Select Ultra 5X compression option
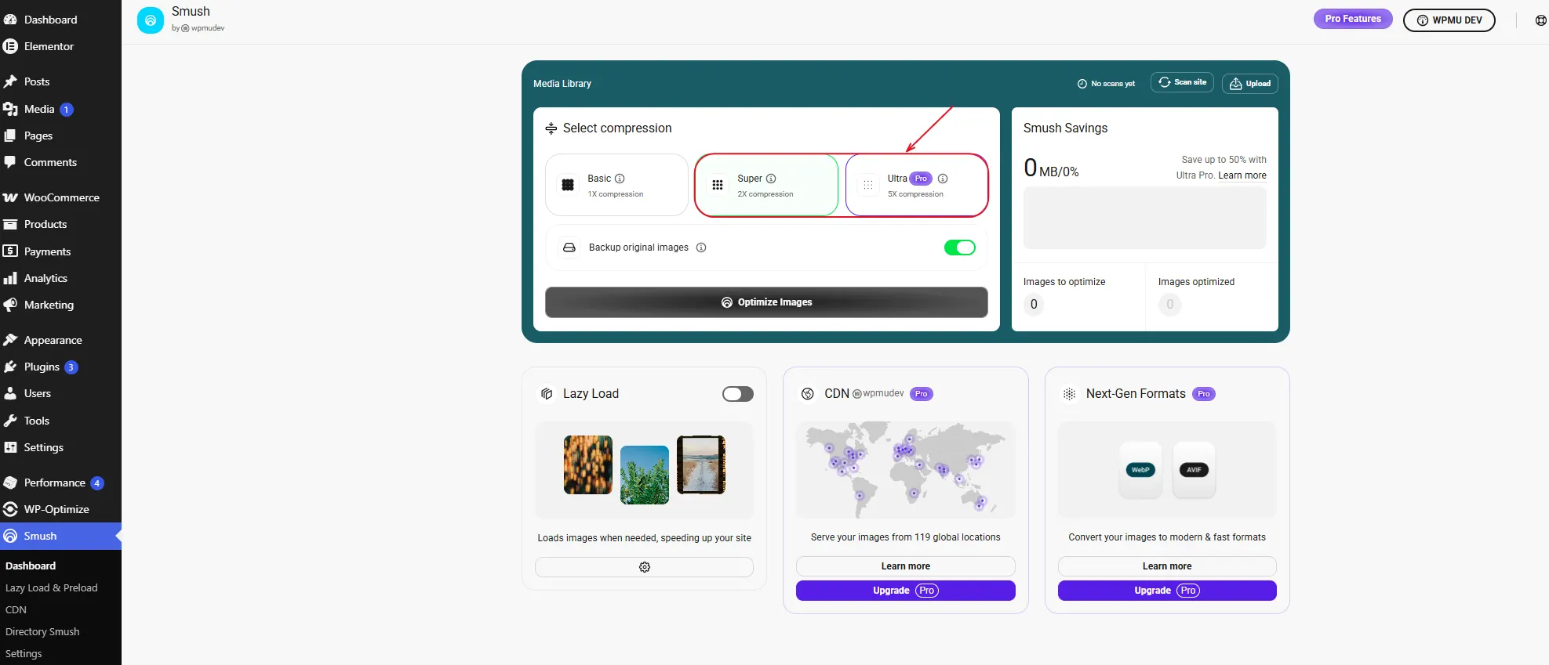Image resolution: width=1549 pixels, height=665 pixels. pyautogui.click(x=916, y=185)
